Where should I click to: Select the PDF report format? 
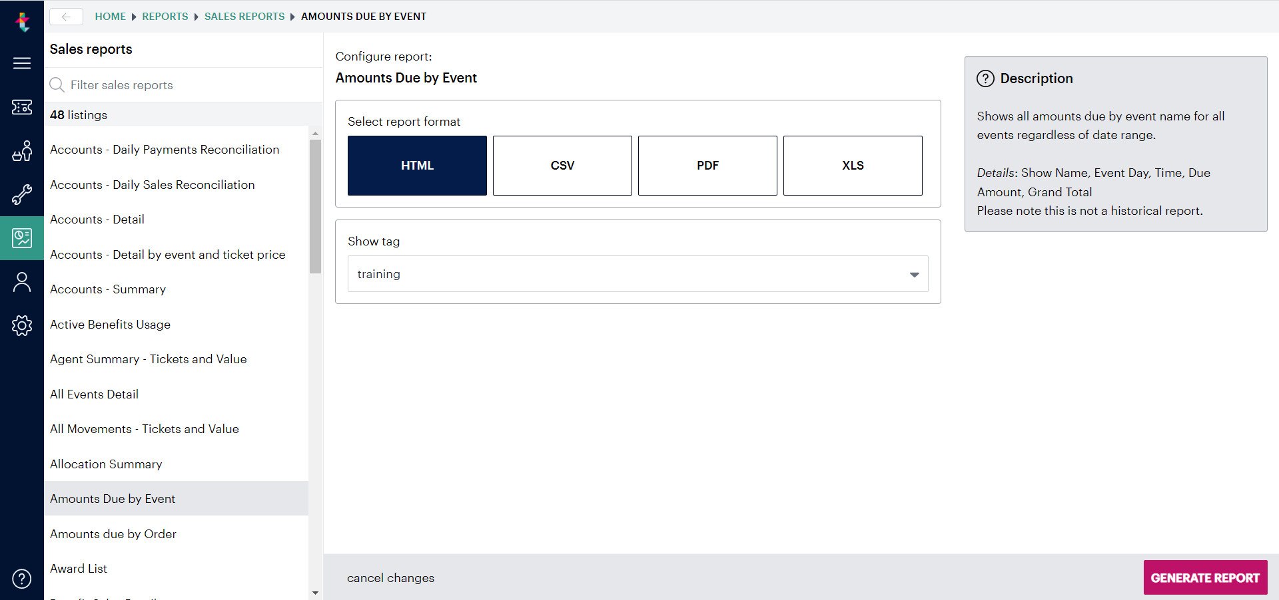tap(707, 166)
